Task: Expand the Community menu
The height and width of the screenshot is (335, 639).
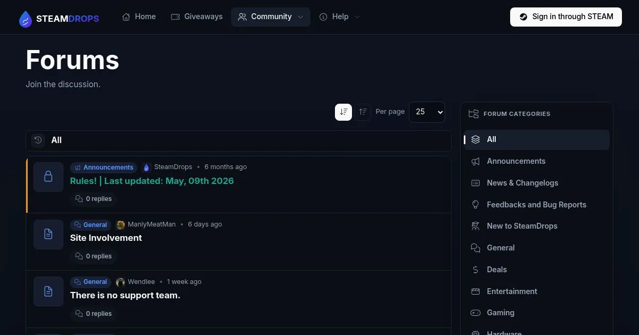Action: pos(271,17)
